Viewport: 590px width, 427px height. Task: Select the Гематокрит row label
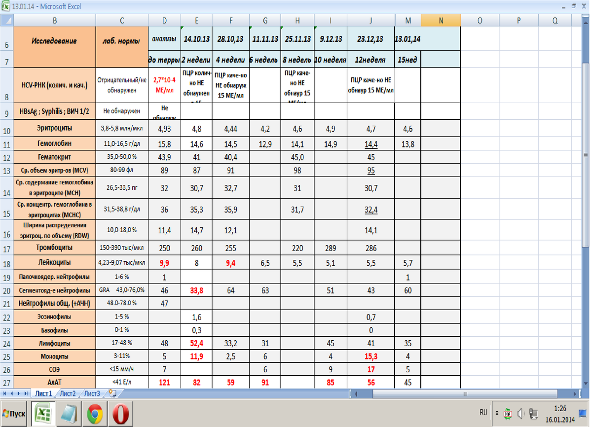pyautogui.click(x=55, y=157)
